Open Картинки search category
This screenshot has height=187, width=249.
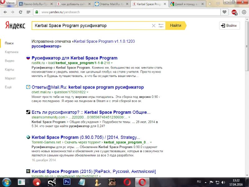(x=12, y=52)
